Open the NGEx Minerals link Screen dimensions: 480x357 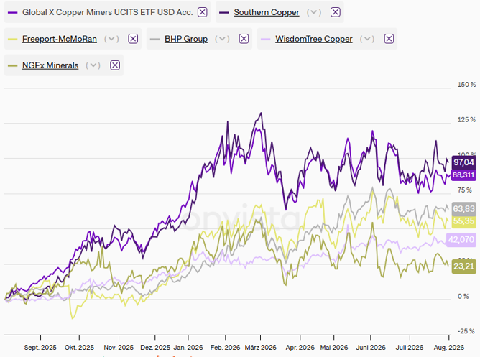(x=50, y=65)
